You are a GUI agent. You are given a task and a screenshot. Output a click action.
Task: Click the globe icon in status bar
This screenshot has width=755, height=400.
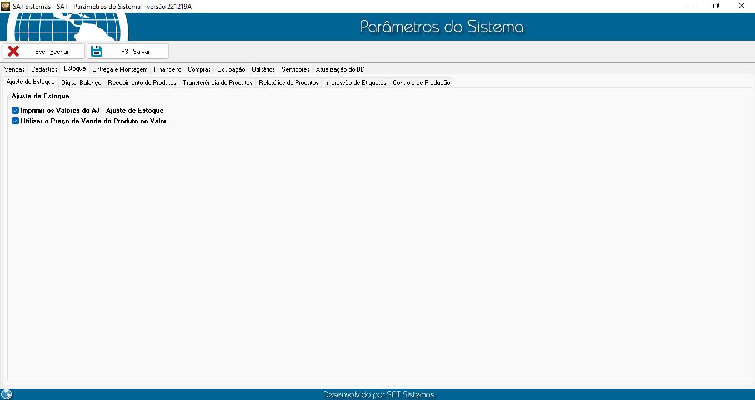point(7,394)
